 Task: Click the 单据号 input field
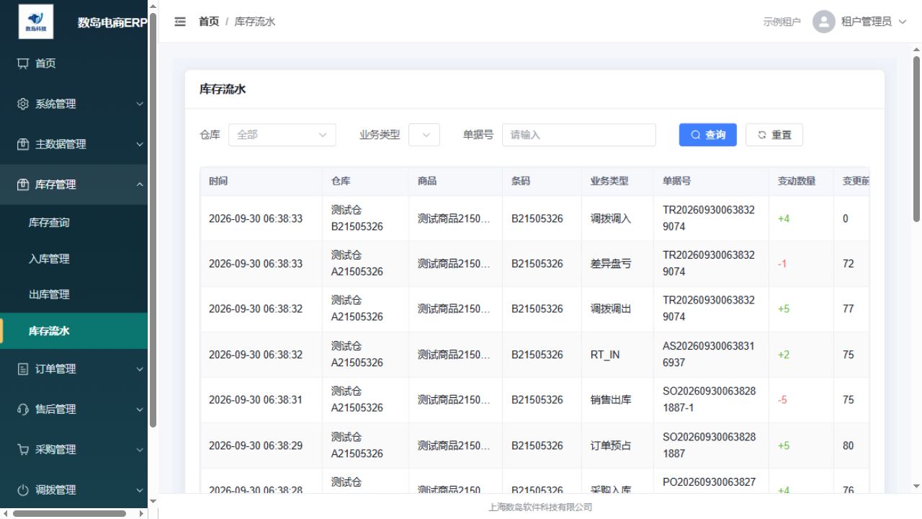579,135
